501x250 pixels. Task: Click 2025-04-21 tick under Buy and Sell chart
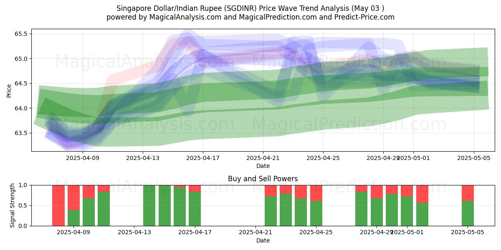tap(256, 232)
